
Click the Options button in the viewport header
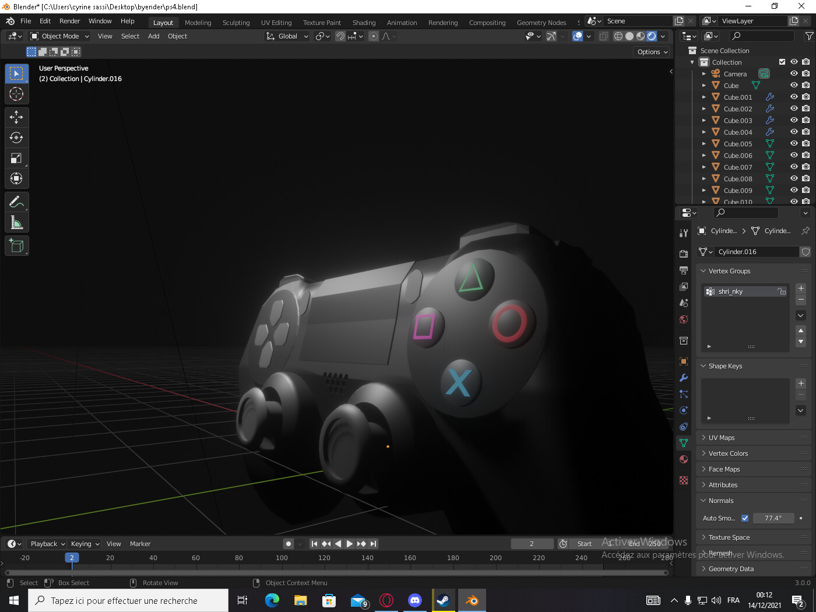point(651,51)
